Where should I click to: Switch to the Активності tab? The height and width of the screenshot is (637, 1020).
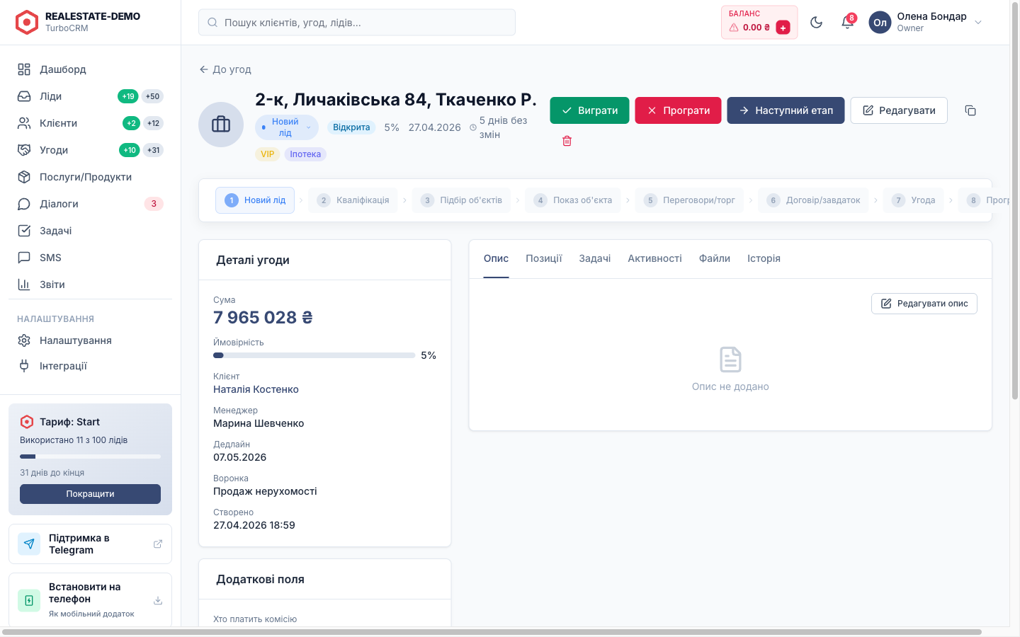tap(654, 258)
